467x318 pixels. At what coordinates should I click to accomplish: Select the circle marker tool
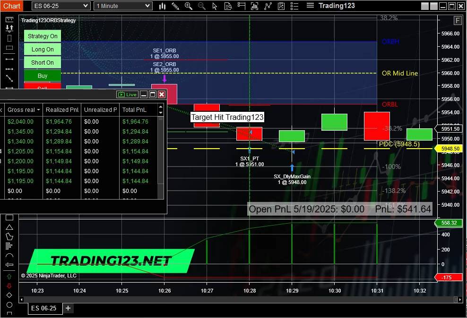[9, 305]
